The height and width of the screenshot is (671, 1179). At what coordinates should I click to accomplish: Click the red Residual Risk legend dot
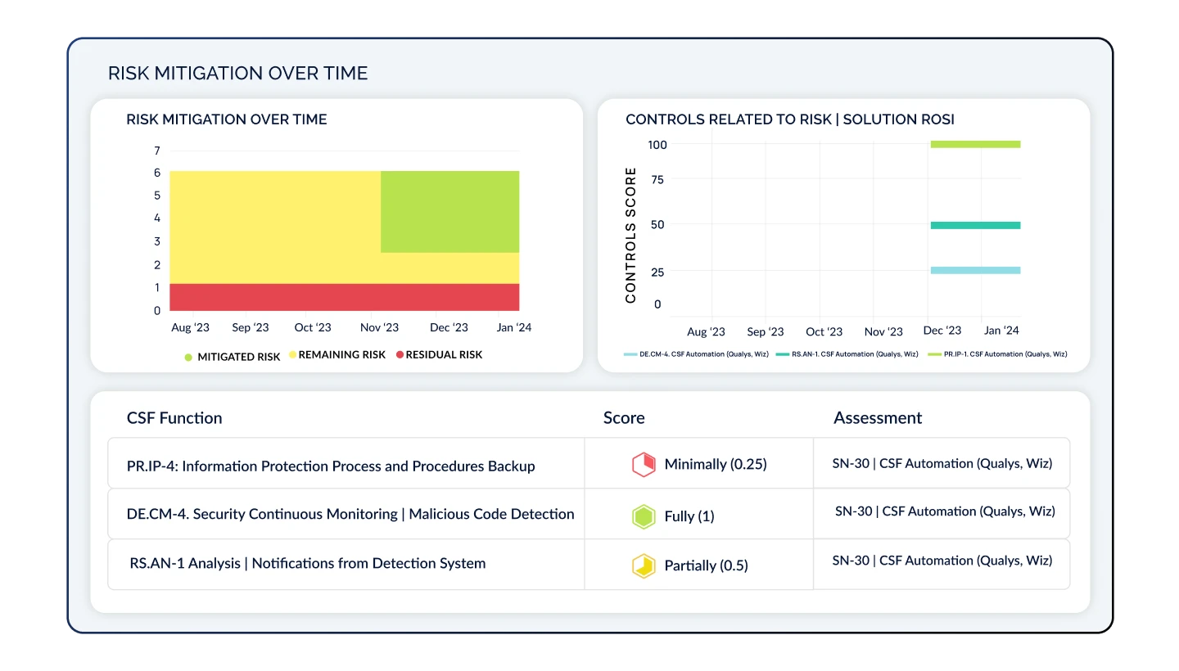[400, 355]
